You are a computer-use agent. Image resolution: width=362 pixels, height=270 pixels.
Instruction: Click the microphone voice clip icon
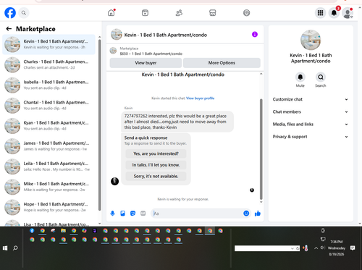(112, 214)
